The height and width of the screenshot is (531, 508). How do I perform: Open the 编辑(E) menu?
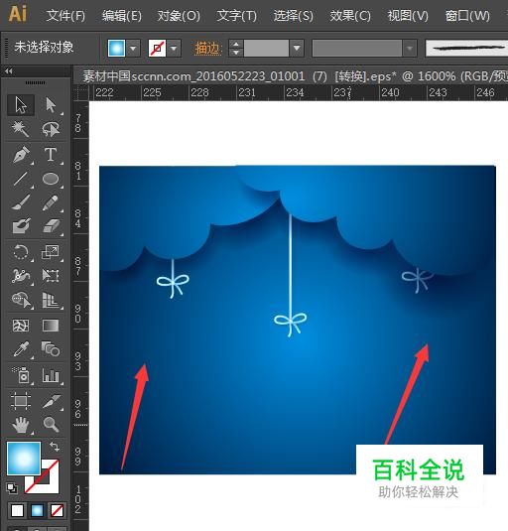(x=122, y=16)
